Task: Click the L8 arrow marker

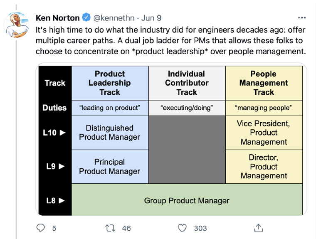Action: click(x=55, y=200)
